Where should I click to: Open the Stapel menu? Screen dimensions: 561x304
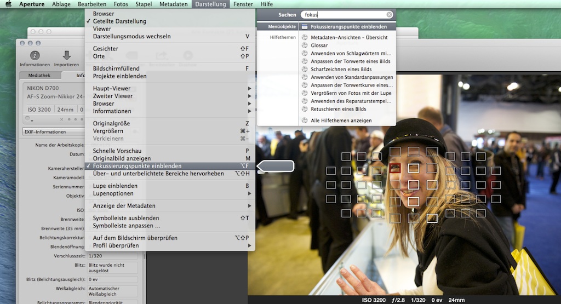[x=144, y=4]
